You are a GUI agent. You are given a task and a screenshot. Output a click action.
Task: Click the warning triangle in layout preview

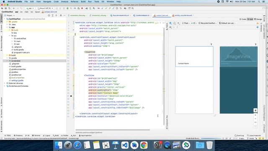258,23
